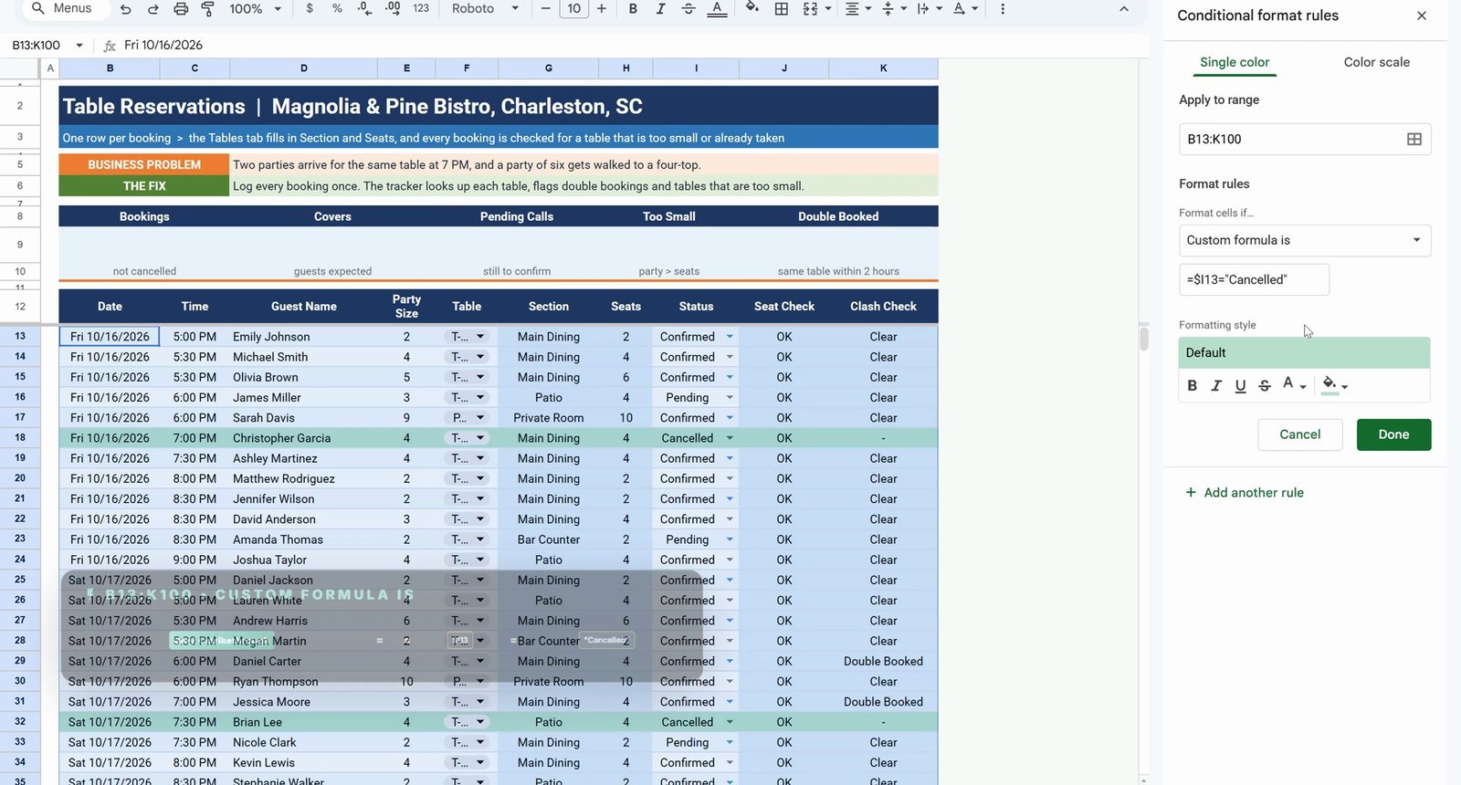Image resolution: width=1461 pixels, height=785 pixels.
Task: Switch to the Single color tab
Action: 1235,62
